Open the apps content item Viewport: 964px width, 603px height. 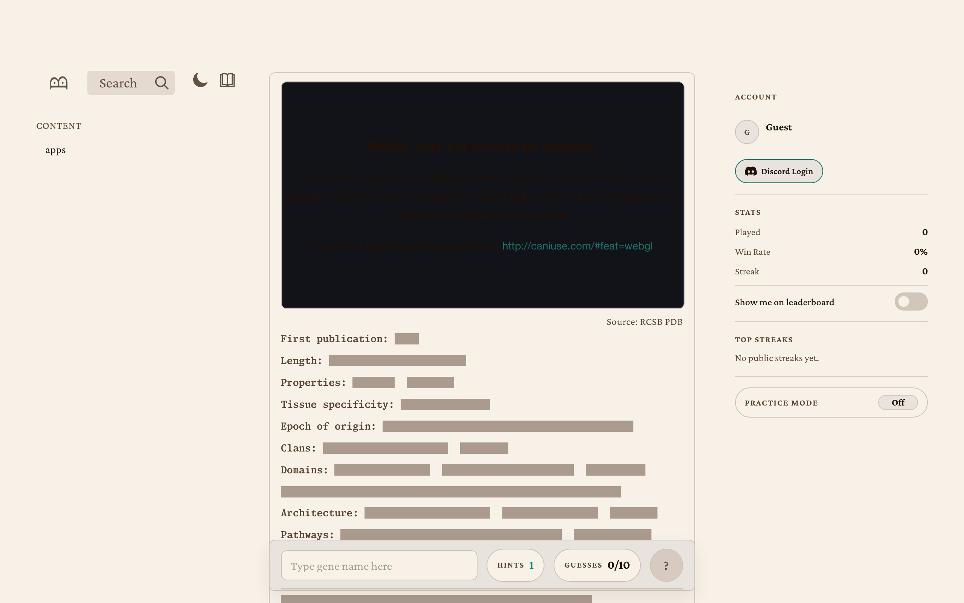point(55,150)
